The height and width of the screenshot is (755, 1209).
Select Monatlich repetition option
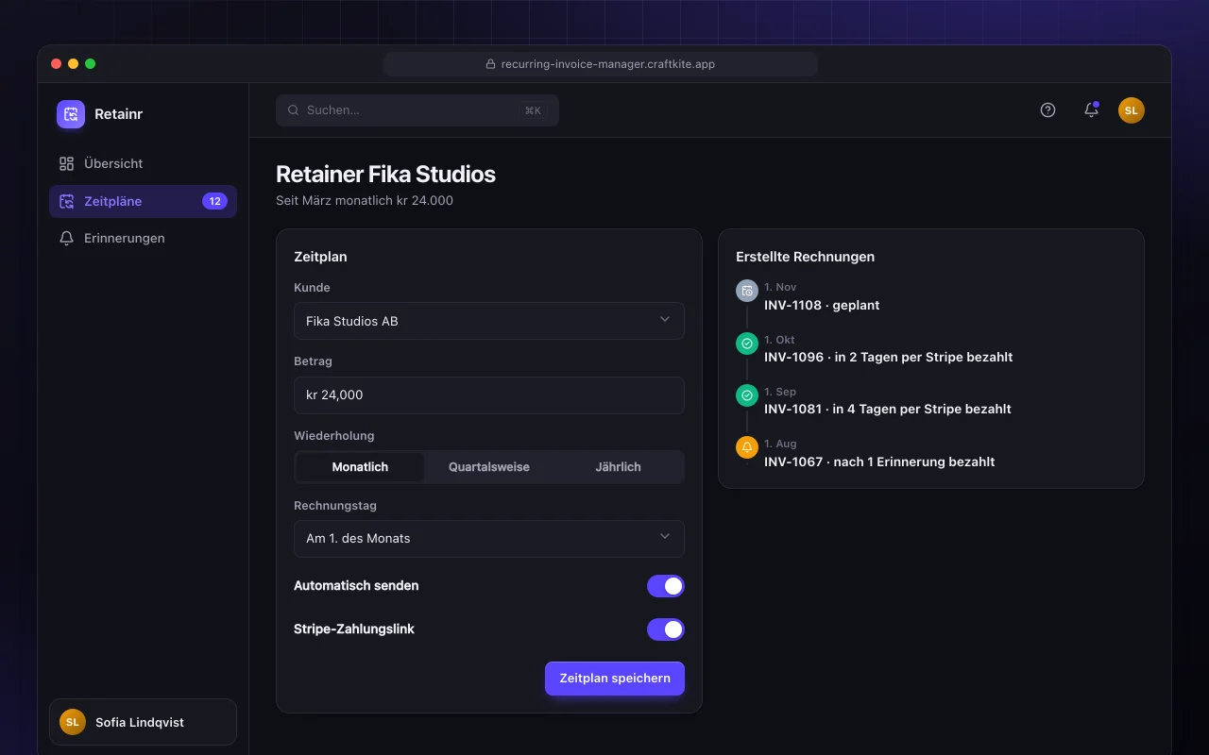tap(360, 467)
